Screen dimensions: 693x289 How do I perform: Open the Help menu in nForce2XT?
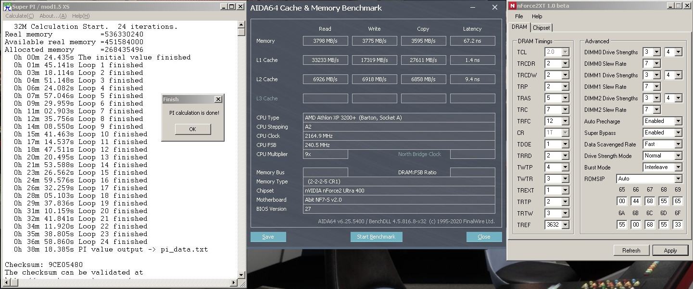coord(537,16)
